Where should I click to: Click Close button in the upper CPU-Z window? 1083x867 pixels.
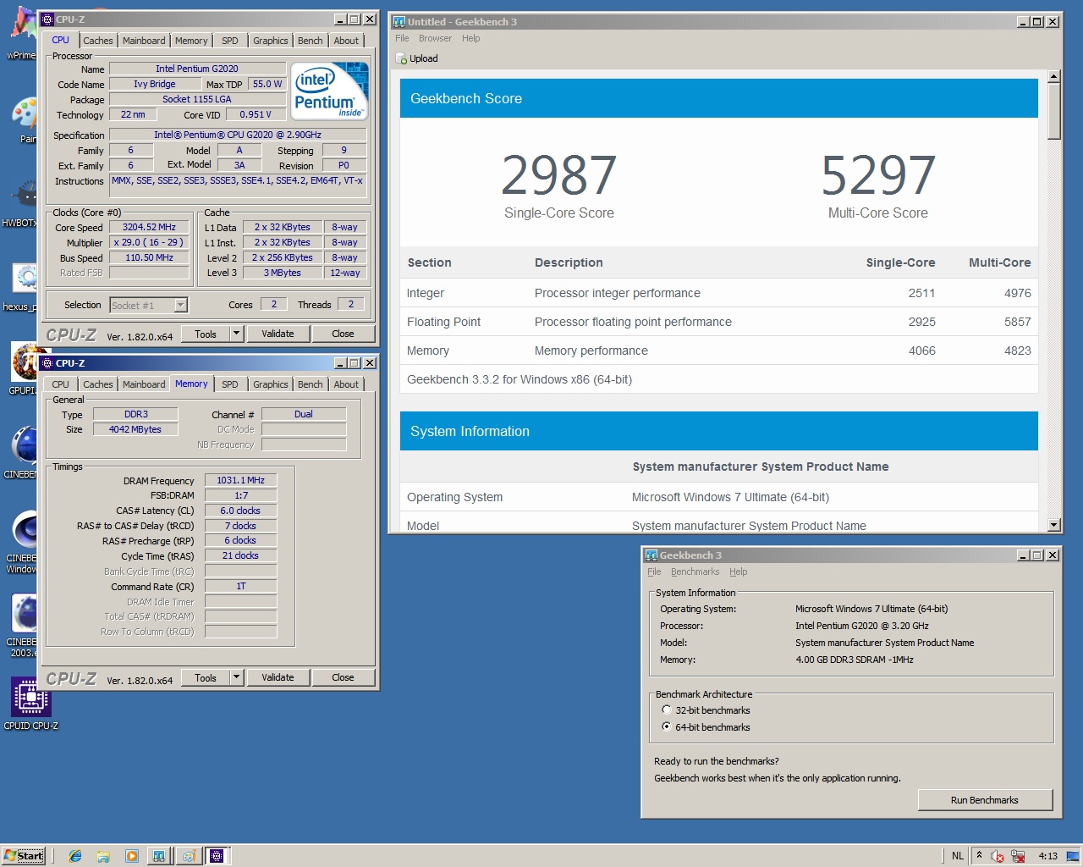(343, 334)
